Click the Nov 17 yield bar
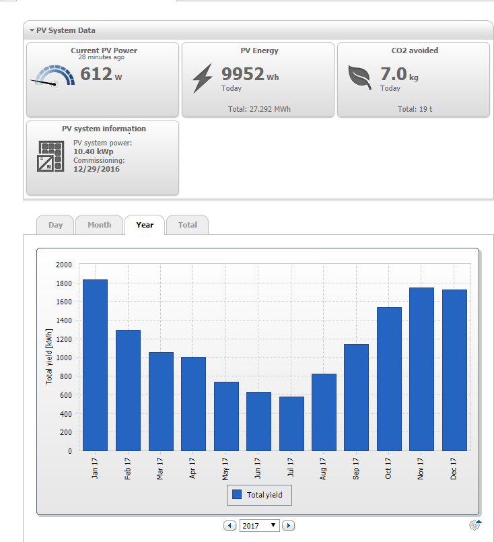The image size is (494, 542). point(421,369)
